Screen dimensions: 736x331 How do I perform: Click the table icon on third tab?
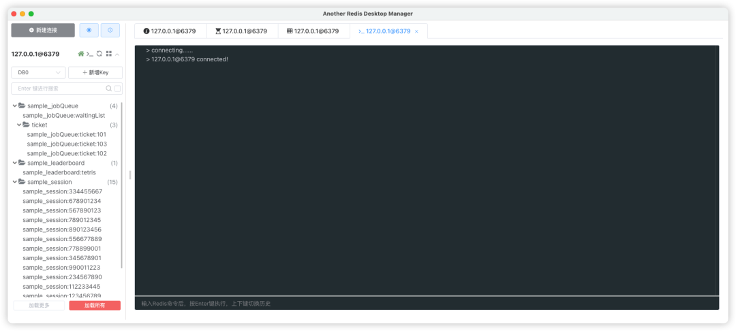pos(290,31)
